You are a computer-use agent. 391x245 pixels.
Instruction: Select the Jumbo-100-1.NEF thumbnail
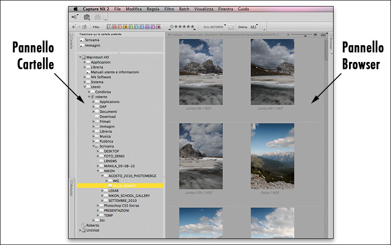201,157
